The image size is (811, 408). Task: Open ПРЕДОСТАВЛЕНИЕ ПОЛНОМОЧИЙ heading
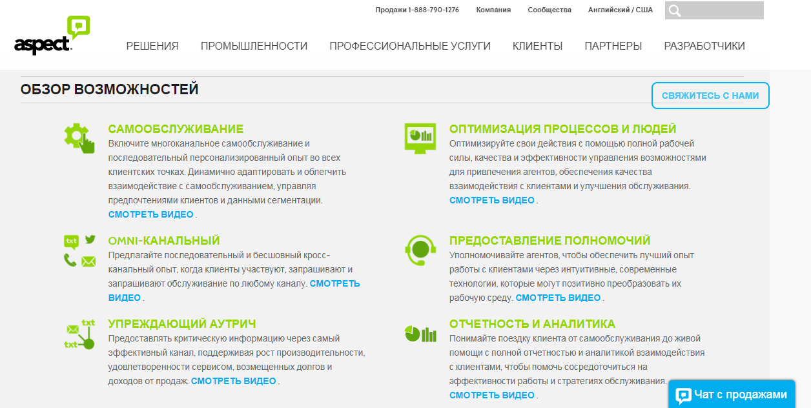click(550, 241)
